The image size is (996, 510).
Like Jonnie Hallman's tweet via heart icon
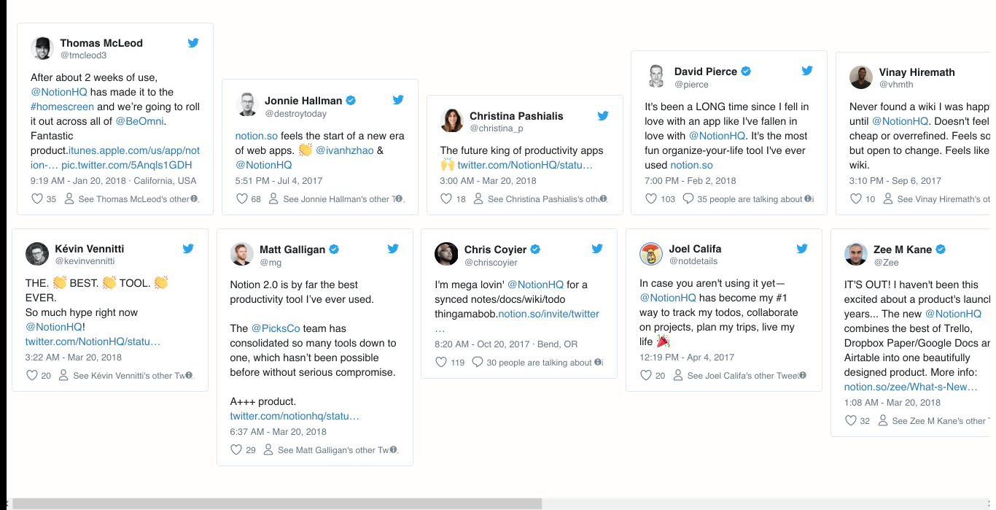242,198
